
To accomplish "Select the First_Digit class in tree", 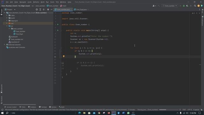I will [x=18, y=34].
